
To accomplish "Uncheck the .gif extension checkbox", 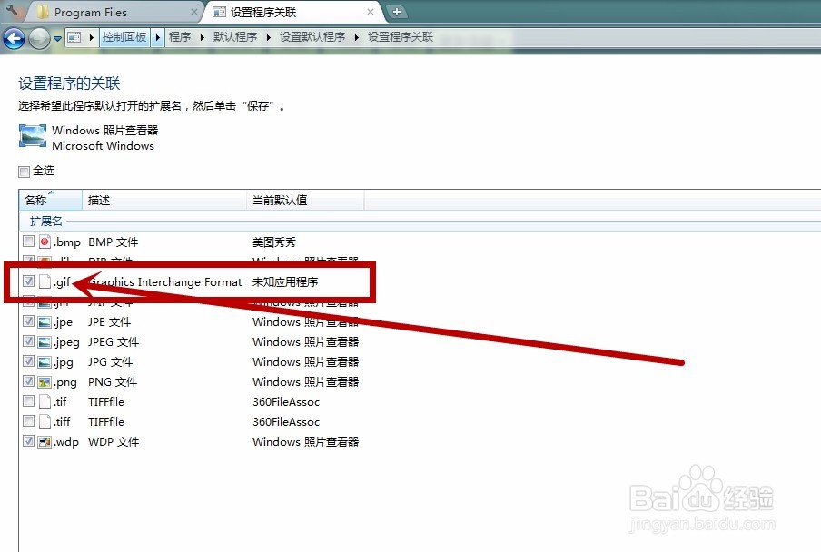I will (x=28, y=281).
